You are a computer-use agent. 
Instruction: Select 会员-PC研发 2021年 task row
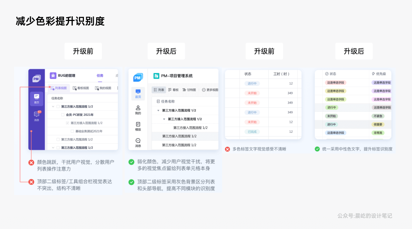[82, 114]
